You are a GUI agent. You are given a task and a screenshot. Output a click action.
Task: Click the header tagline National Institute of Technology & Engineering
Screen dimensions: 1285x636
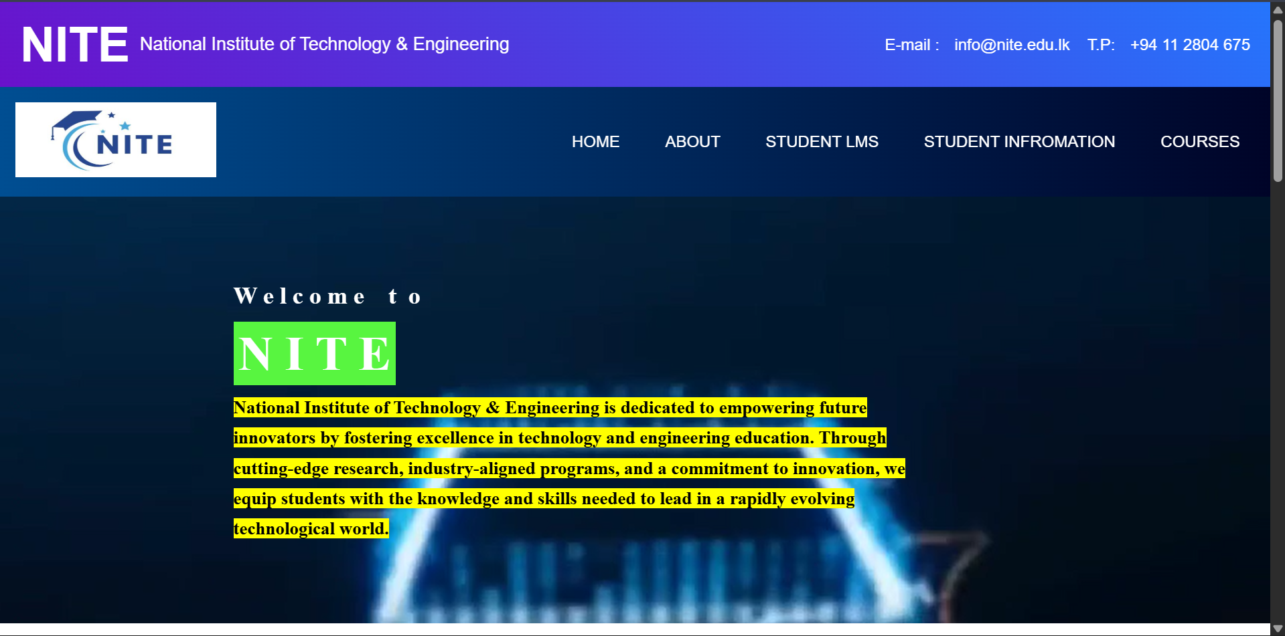324,44
